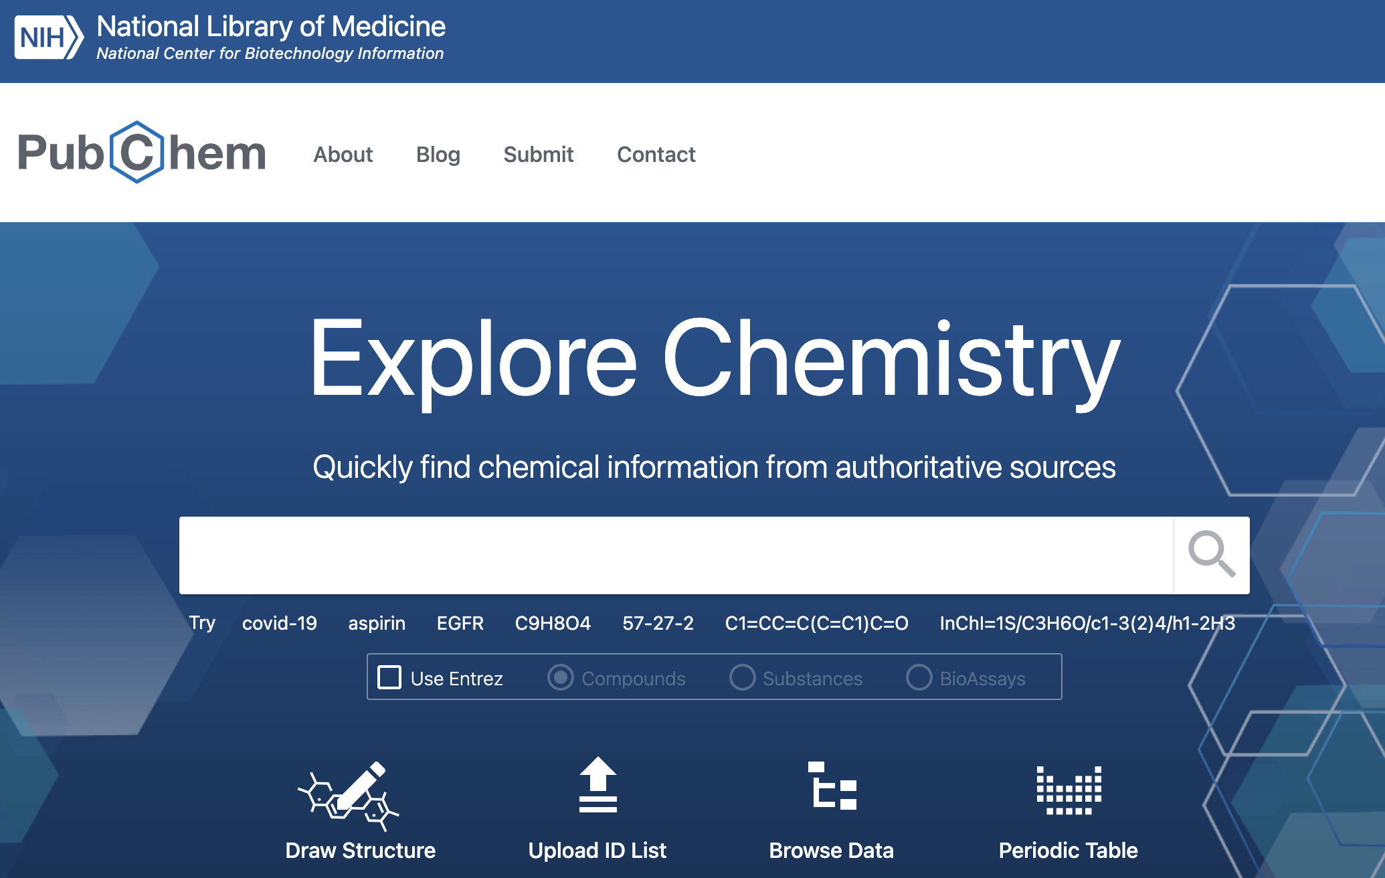Viewport: 1385px width, 878px height.
Task: Click the Upload ID List arrow icon
Action: tap(597, 785)
